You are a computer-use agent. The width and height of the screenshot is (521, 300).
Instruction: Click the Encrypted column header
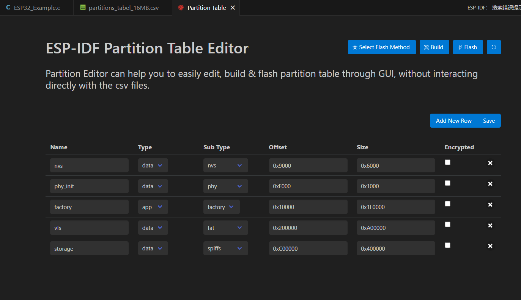(x=459, y=147)
